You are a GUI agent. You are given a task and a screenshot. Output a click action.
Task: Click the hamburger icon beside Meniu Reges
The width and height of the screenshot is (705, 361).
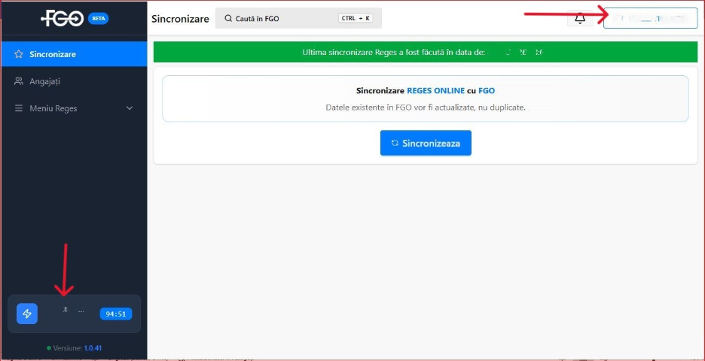(18, 108)
